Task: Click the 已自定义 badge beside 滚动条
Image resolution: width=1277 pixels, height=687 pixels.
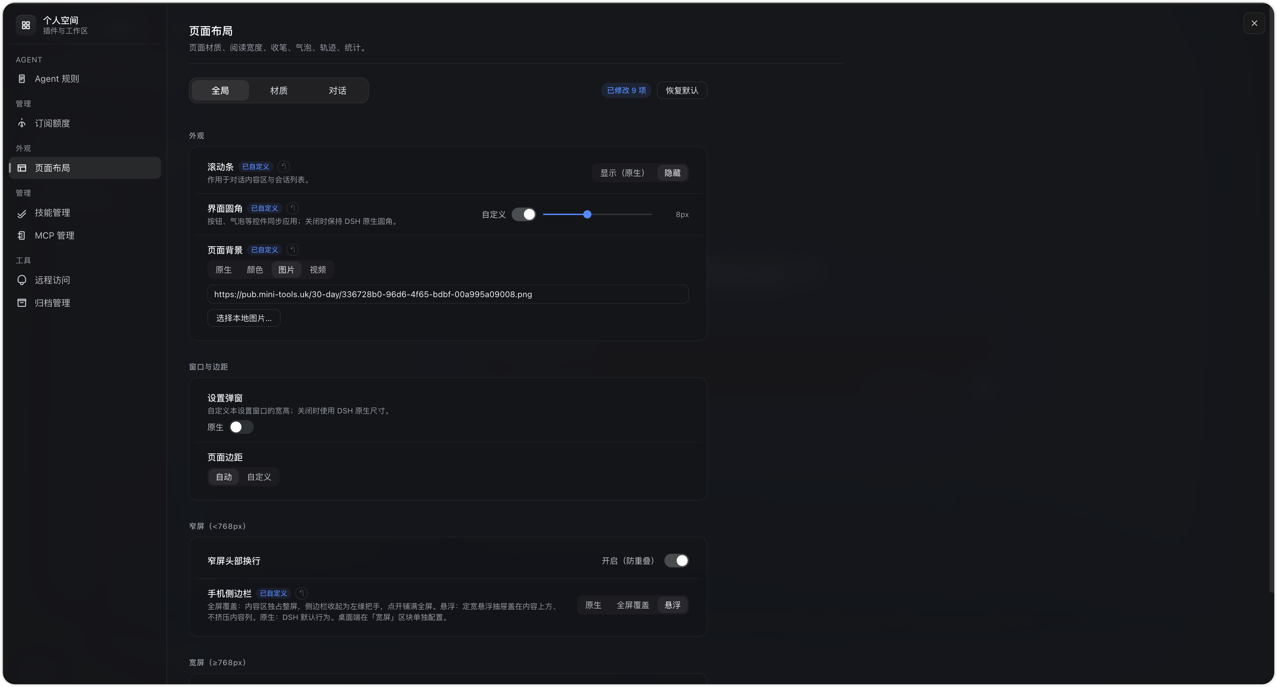Action: coord(256,166)
